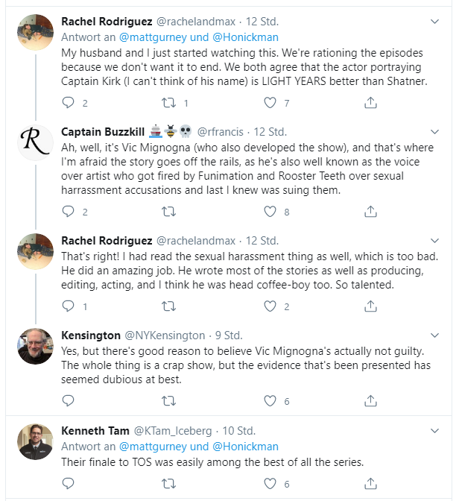Open more options for Rachel's first tweet
The image size is (459, 501).
coord(434,22)
